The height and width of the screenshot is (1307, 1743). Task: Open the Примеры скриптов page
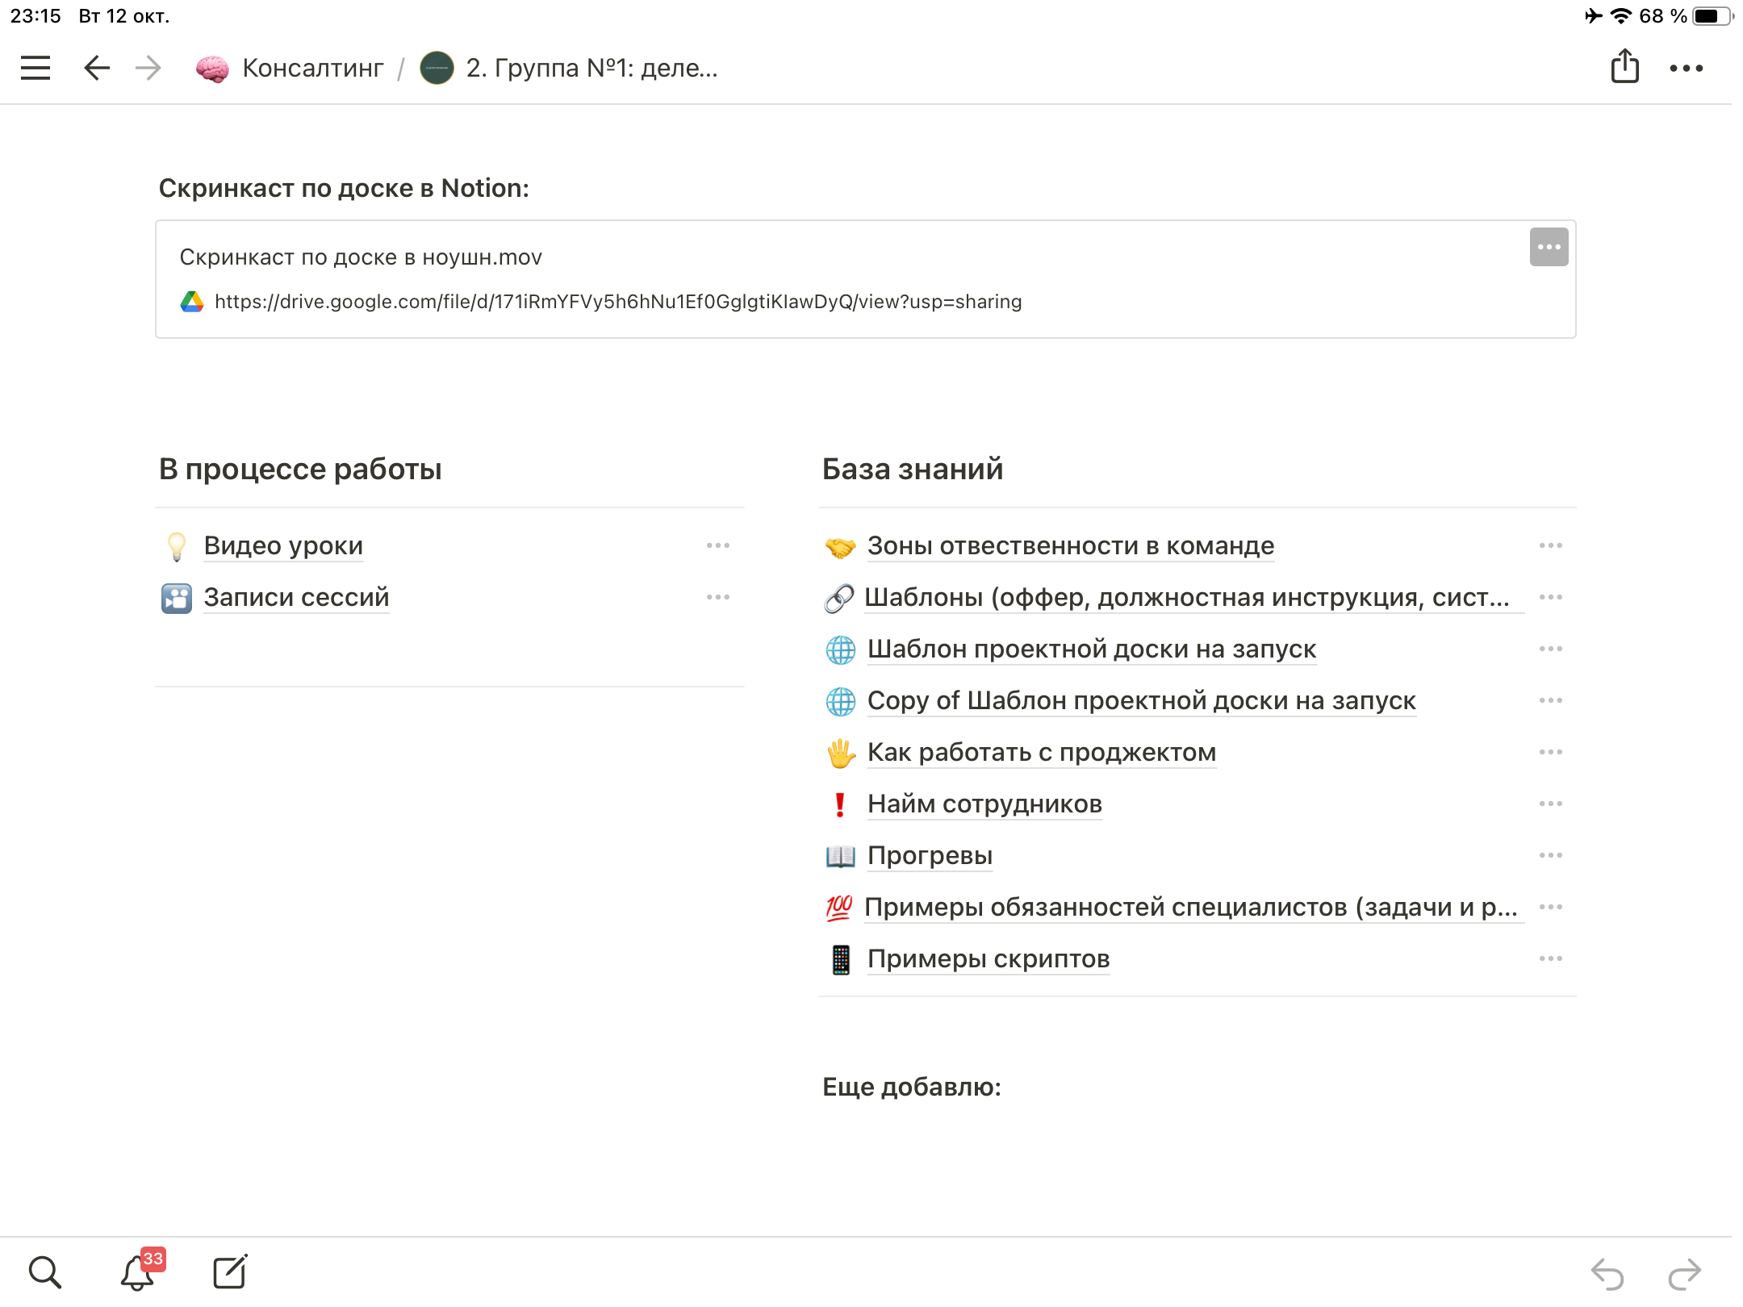pos(989,959)
